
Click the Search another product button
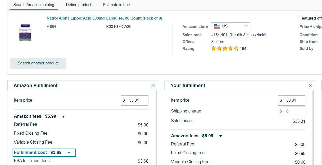(38, 63)
